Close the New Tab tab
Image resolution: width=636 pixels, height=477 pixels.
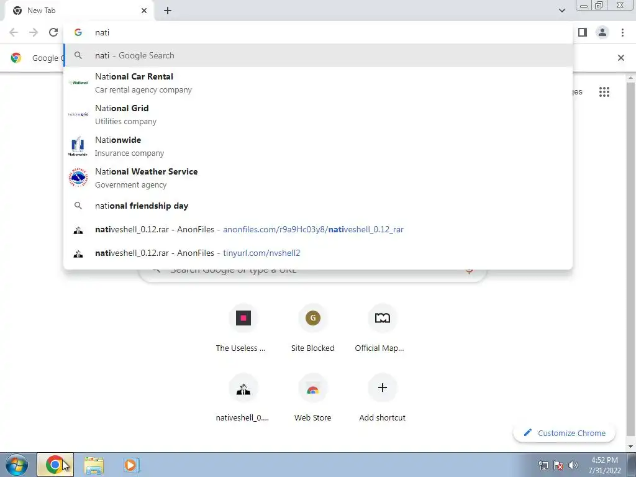coord(144,11)
